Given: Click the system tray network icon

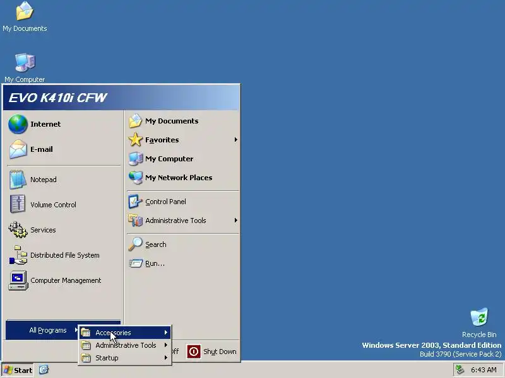Looking at the screenshot, I should click(460, 370).
